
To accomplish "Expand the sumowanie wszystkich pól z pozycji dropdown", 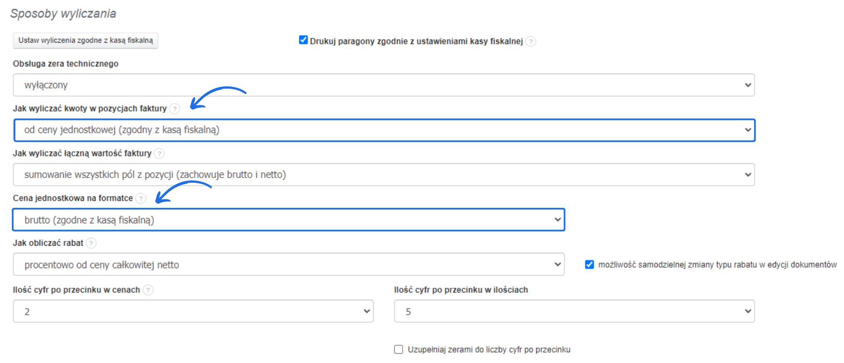I will (x=383, y=175).
